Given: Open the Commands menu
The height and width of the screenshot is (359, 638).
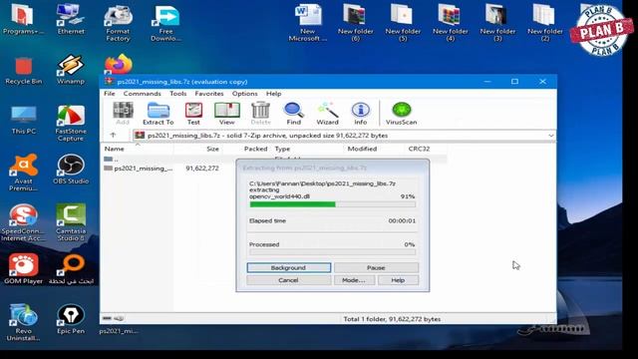Looking at the screenshot, I should coord(142,93).
